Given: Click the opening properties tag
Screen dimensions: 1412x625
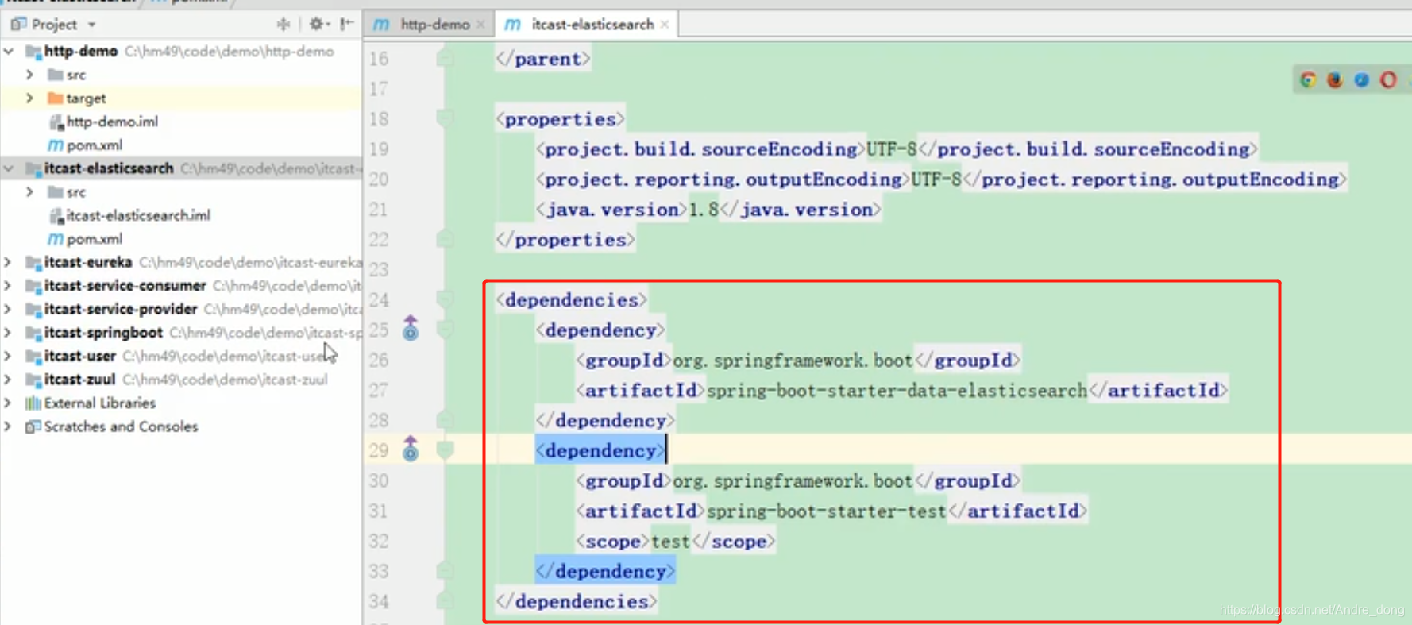Looking at the screenshot, I should (560, 119).
